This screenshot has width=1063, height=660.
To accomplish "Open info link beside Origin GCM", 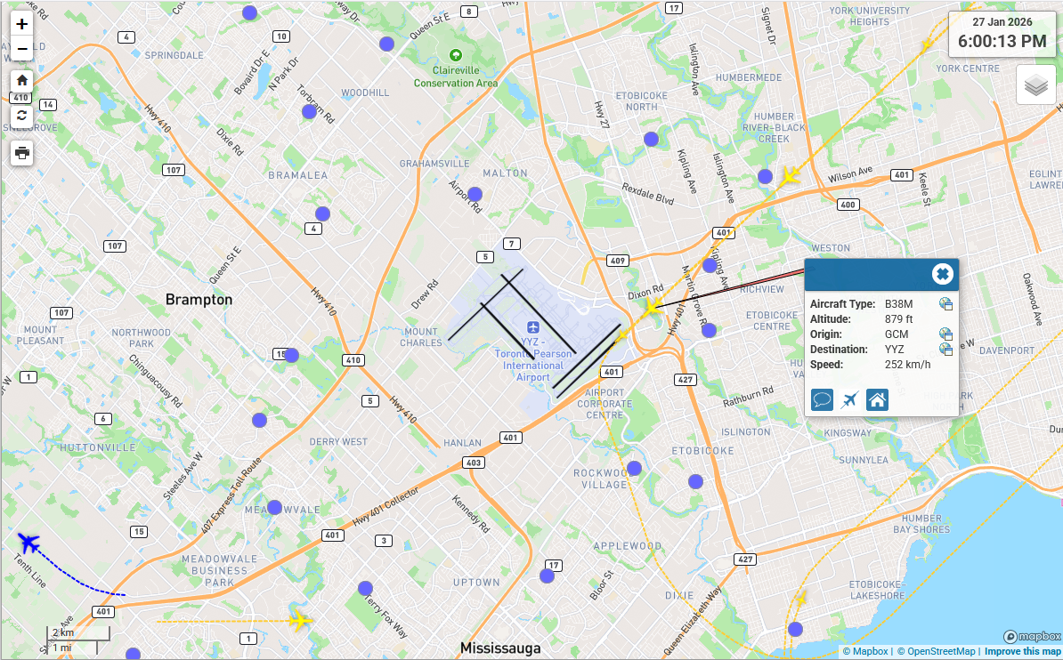I will coord(945,334).
